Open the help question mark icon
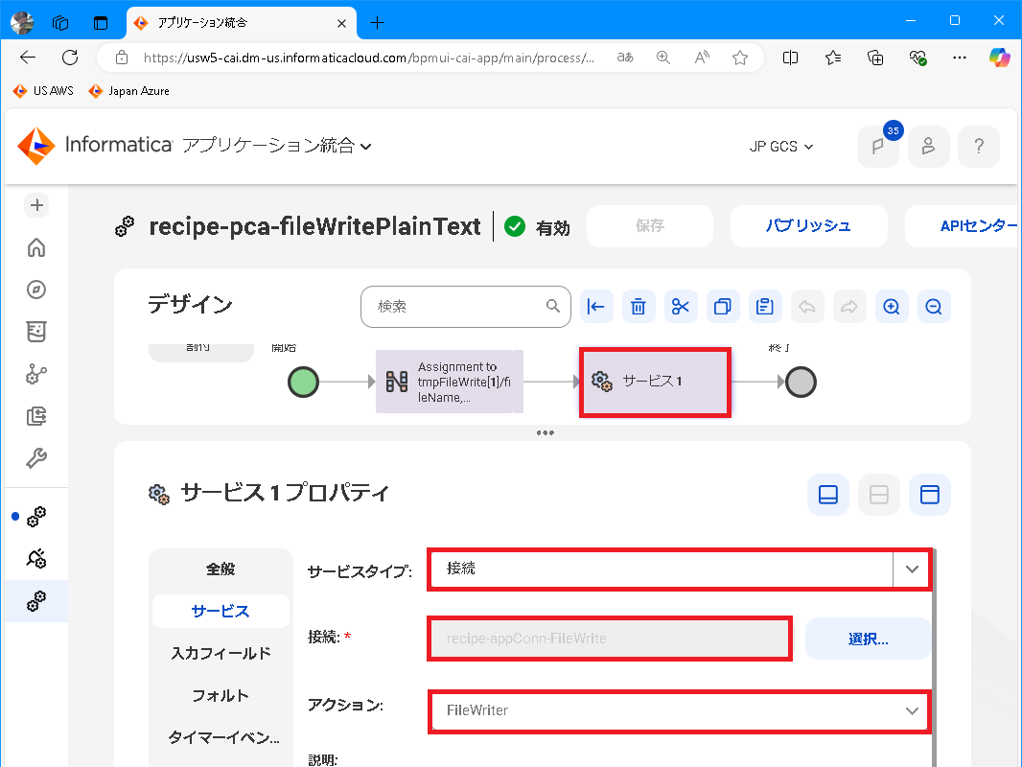This screenshot has width=1022, height=767. tap(979, 147)
